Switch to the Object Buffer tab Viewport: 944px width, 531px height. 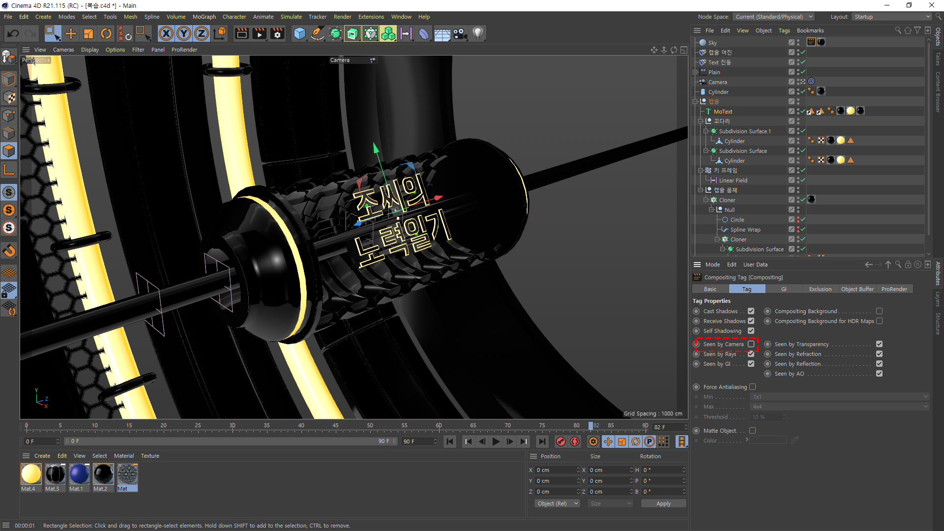click(857, 289)
